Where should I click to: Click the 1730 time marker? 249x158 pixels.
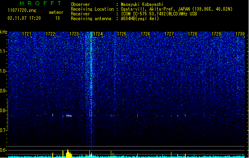pyautogui.click(x=240, y=34)
